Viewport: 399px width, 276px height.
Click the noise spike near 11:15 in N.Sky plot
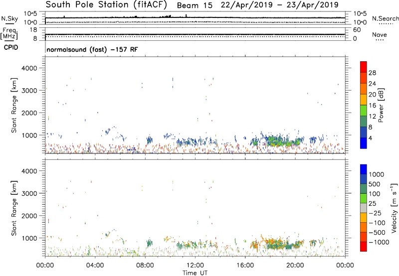pyautogui.click(x=186, y=16)
